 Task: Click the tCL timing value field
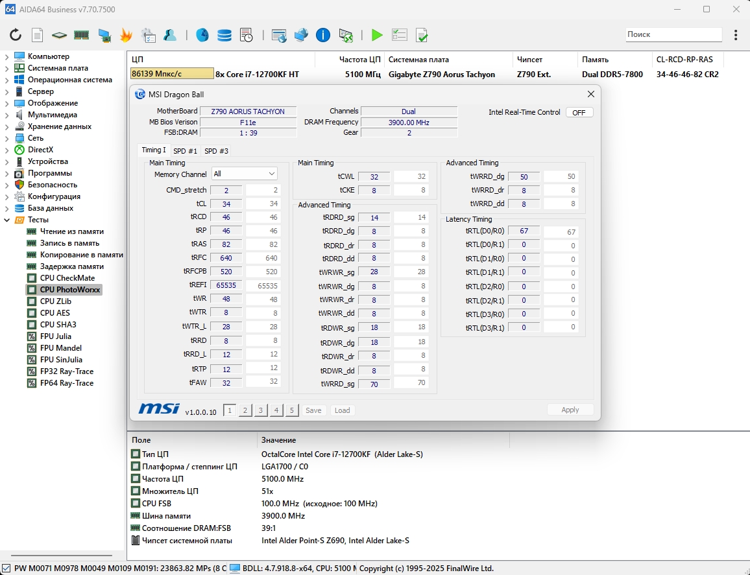coord(226,204)
